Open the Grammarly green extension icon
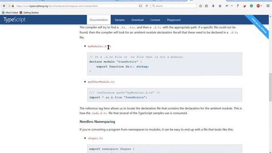Image resolution: width=272 pixels, height=153 pixels. (251, 6)
